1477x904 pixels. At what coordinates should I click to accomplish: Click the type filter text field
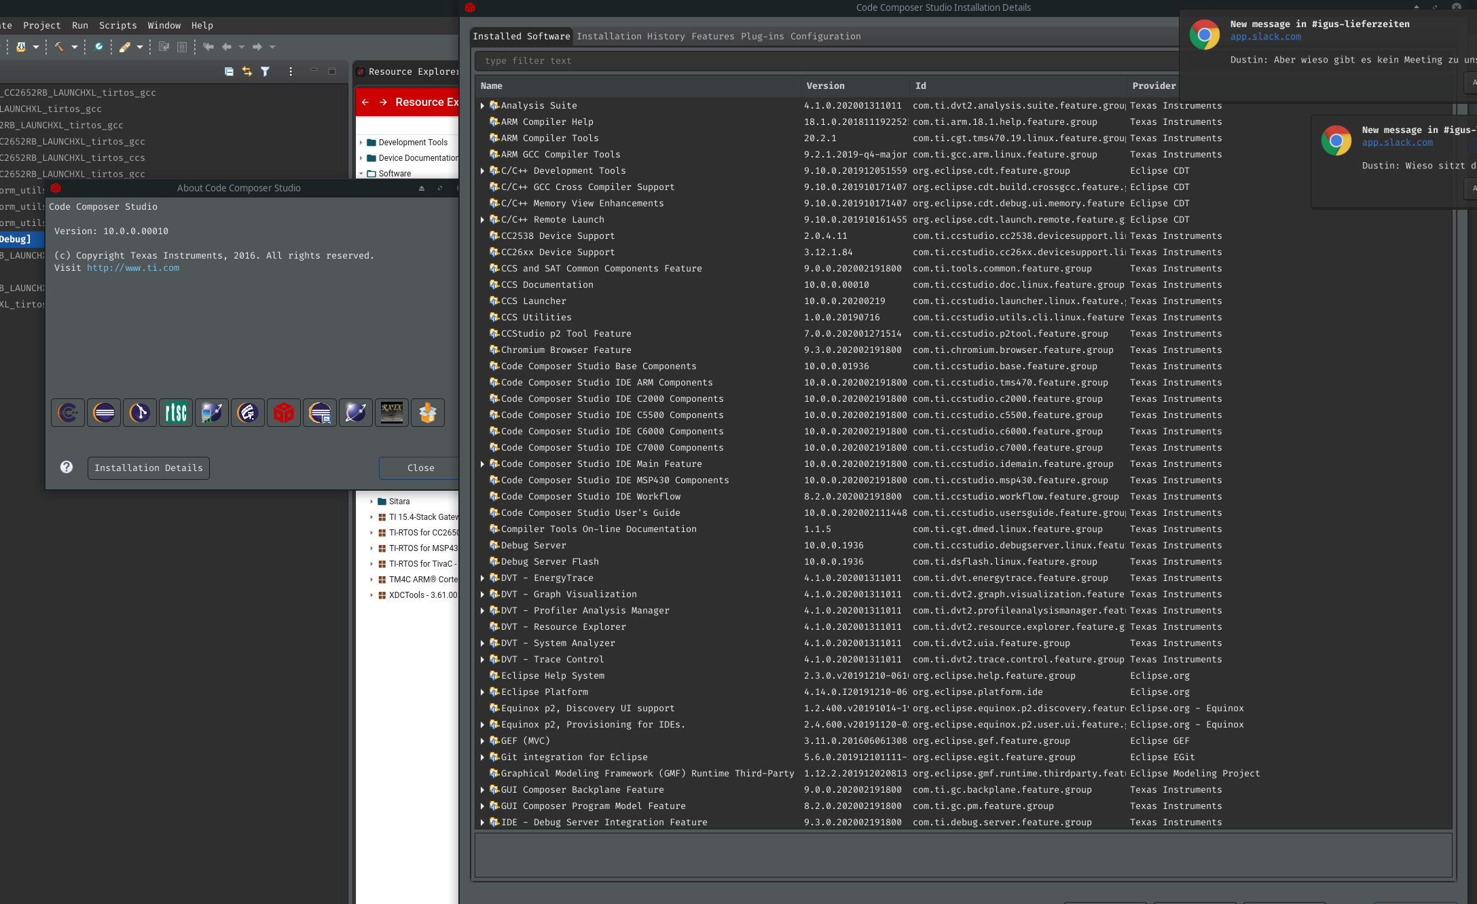point(826,61)
